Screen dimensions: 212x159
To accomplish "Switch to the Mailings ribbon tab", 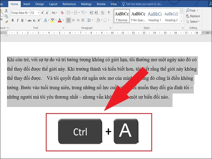I will 86,4.
